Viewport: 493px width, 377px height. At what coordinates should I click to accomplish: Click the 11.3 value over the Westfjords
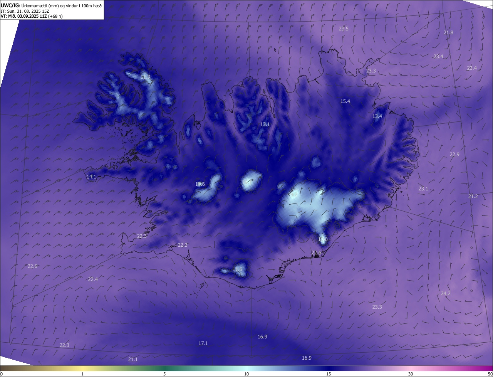145,77
